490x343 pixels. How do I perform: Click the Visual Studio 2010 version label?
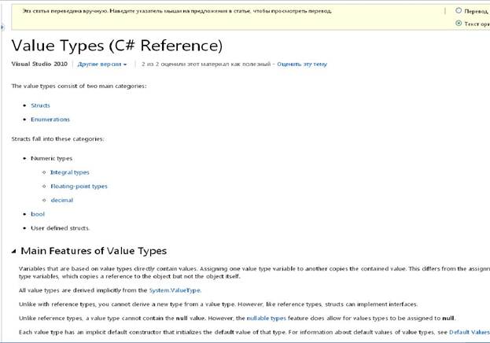click(39, 64)
